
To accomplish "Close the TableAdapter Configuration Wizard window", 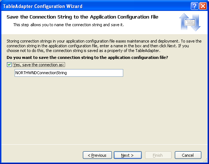I will point(203,6).
